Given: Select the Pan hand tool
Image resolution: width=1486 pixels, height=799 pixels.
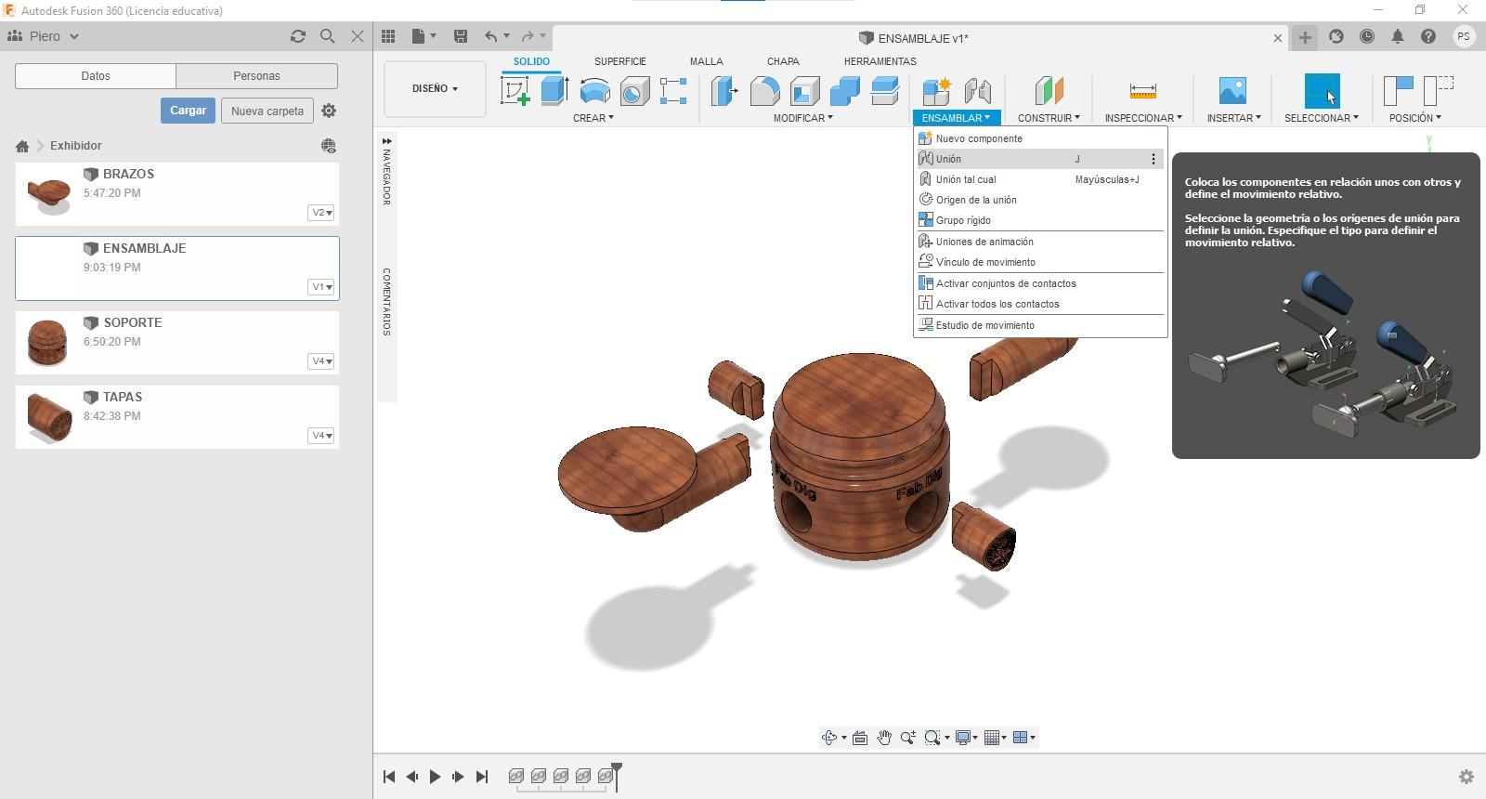Looking at the screenshot, I should (884, 738).
